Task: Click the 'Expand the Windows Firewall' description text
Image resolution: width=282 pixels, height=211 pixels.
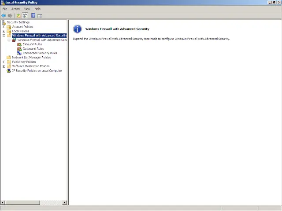Action: point(152,39)
